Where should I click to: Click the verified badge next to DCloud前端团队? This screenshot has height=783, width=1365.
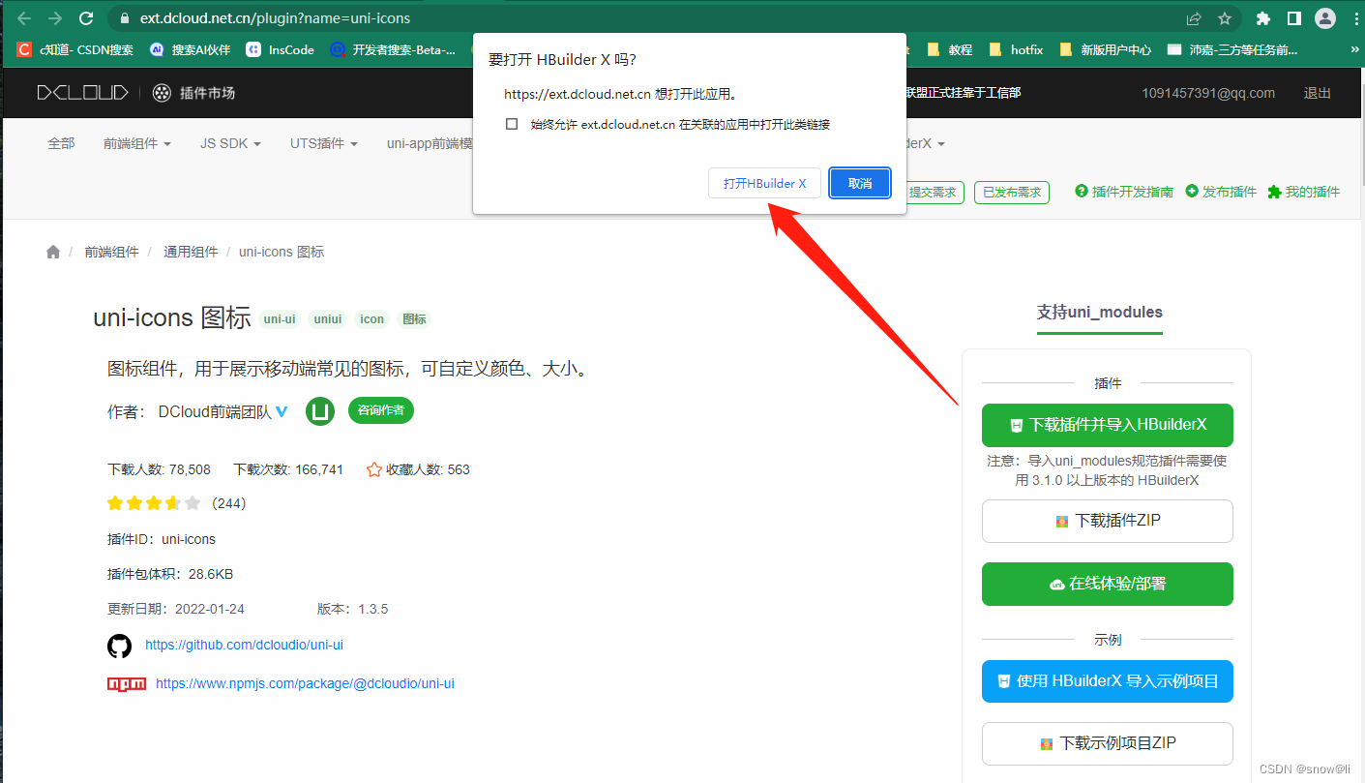click(x=281, y=411)
